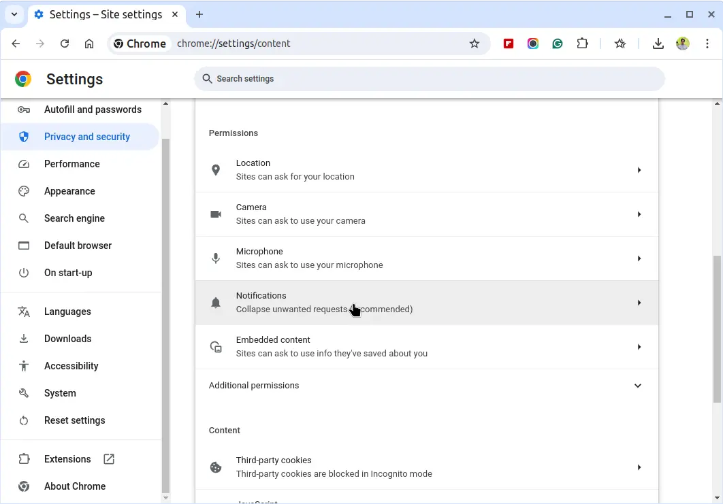Click the Languages translate icon
The height and width of the screenshot is (504, 723).
[x=24, y=312]
